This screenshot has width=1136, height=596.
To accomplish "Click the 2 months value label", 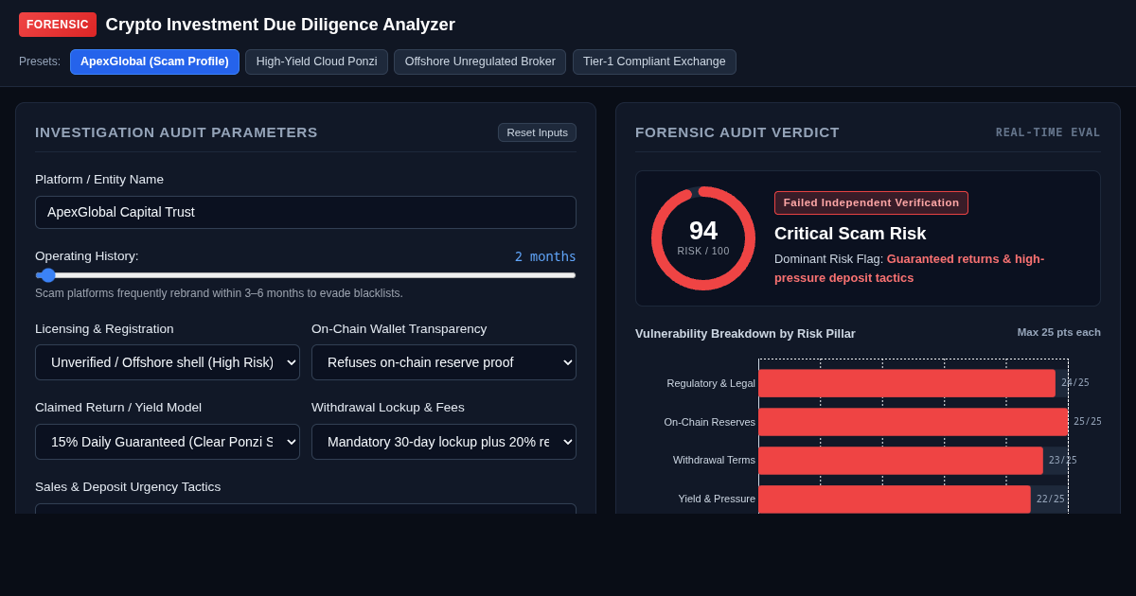I will [545, 256].
